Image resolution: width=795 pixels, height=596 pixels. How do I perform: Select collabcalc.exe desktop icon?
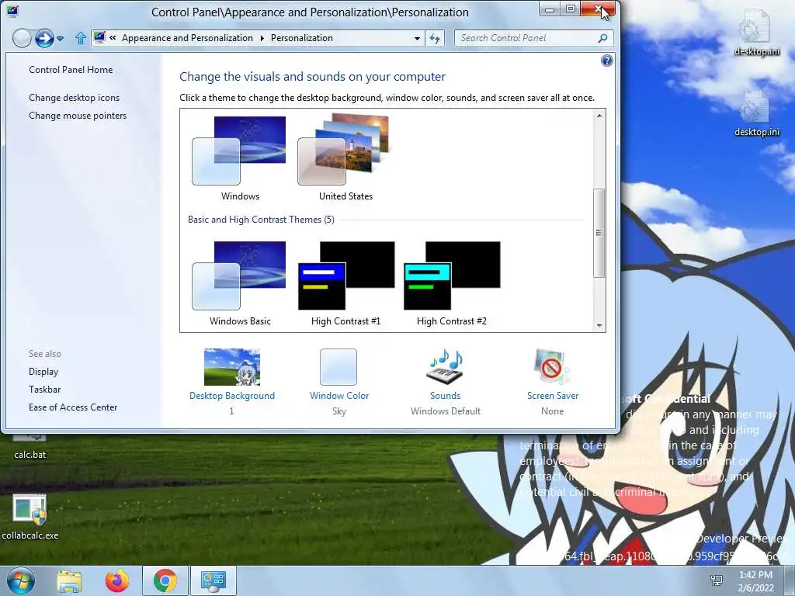coord(30,516)
